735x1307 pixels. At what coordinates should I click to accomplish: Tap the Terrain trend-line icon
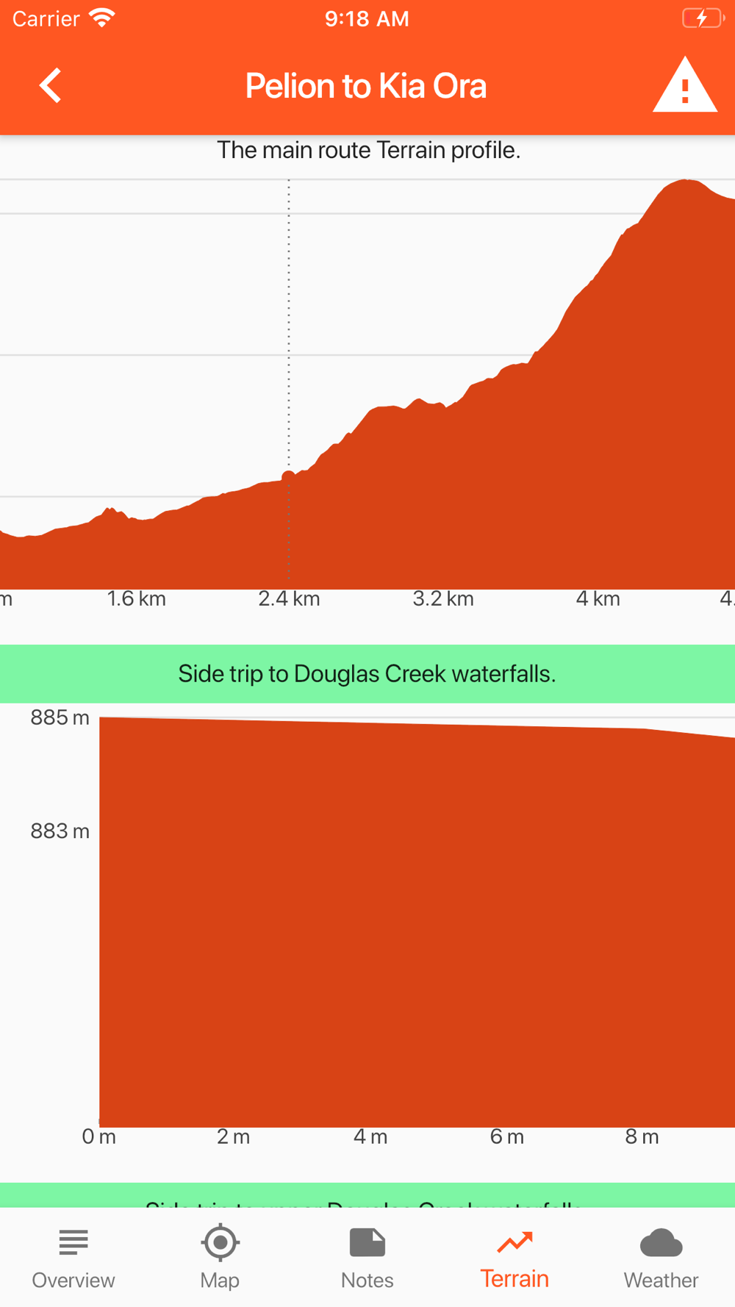point(514,1242)
